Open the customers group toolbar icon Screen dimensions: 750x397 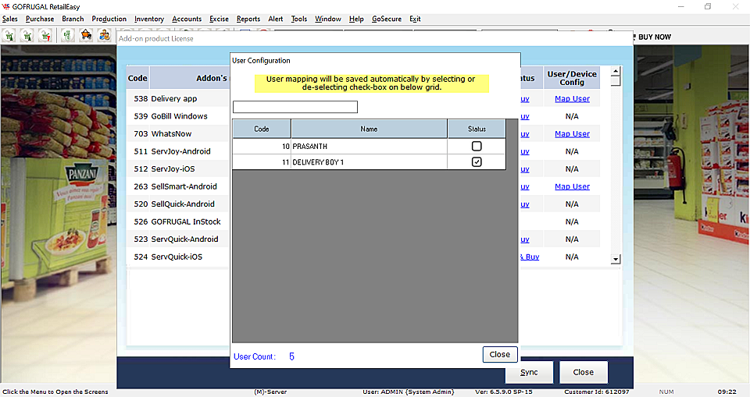coord(104,36)
